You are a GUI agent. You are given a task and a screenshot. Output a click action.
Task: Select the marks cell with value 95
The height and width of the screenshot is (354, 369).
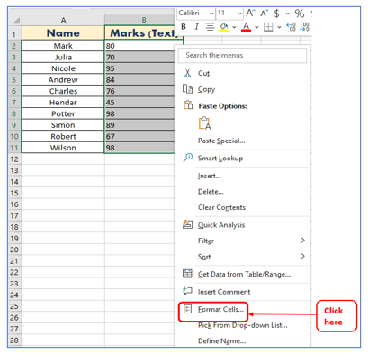[139, 68]
